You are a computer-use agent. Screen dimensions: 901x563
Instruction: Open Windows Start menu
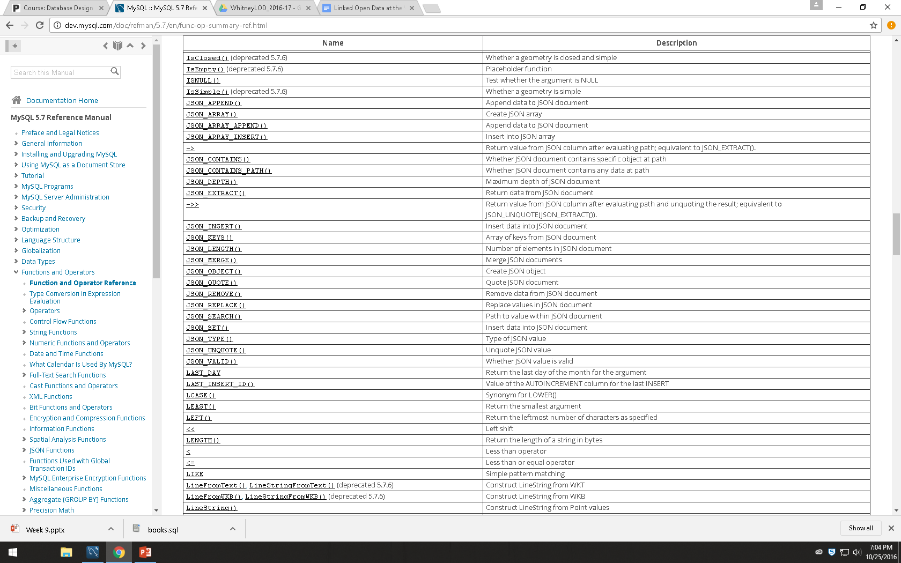(13, 552)
